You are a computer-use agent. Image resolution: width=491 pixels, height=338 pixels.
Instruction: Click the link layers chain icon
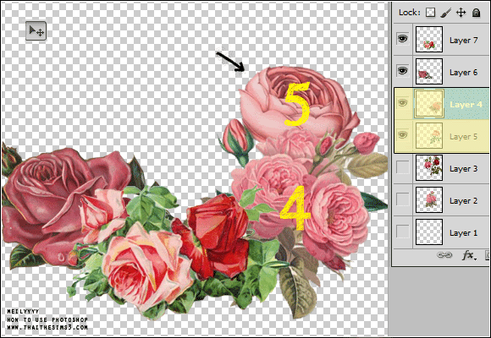tap(444, 255)
